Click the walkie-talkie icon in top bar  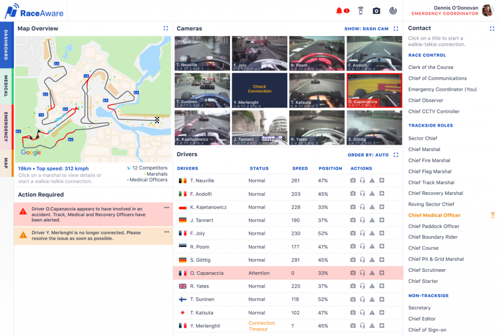[361, 11]
